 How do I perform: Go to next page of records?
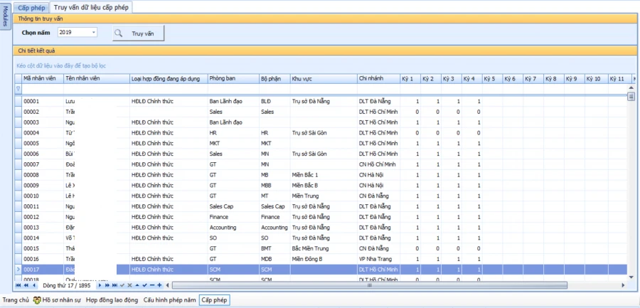coord(107,285)
